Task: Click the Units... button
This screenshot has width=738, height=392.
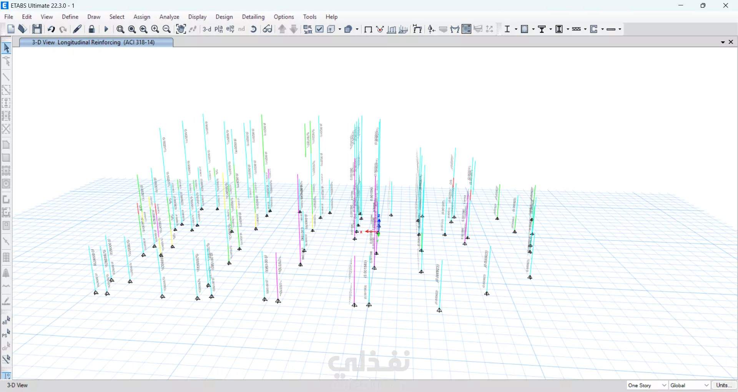Action: pos(724,385)
